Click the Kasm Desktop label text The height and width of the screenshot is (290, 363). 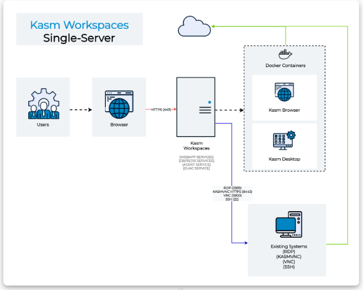coord(284,159)
